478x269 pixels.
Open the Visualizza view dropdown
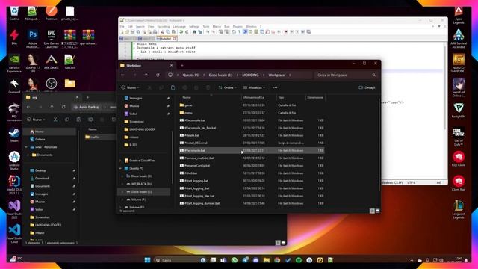(254, 87)
